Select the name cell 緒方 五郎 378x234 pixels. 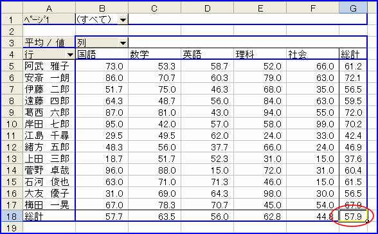click(49, 147)
